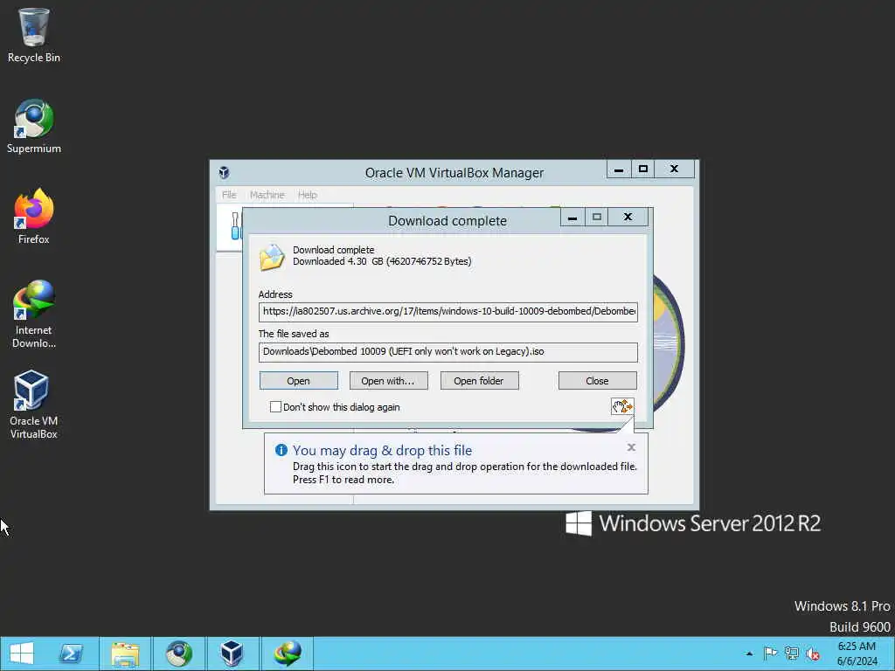Image resolution: width=895 pixels, height=671 pixels.
Task: Open File Explorer from the taskbar
Action: coord(125,654)
